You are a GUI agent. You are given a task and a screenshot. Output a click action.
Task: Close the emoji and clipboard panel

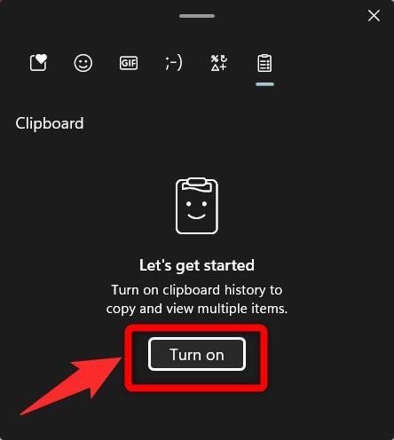click(x=374, y=15)
